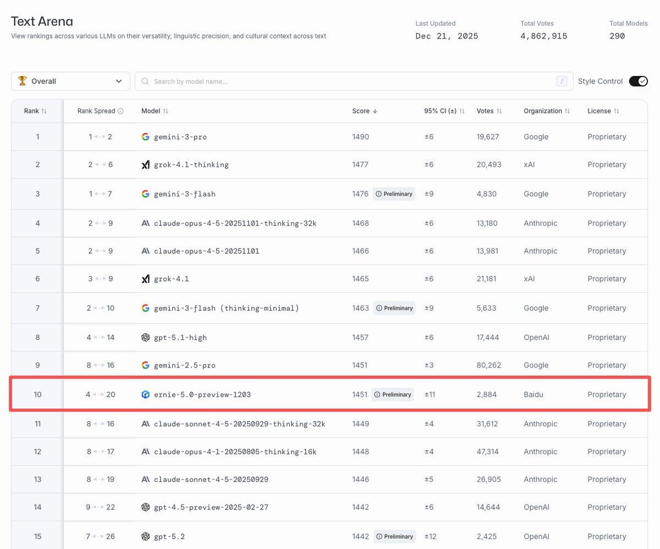Screen dimensions: 660x549
Task: Click the Anthropic logo beside claude-sonnet-4-5-20250929-thinking-32k
Action: point(145,424)
